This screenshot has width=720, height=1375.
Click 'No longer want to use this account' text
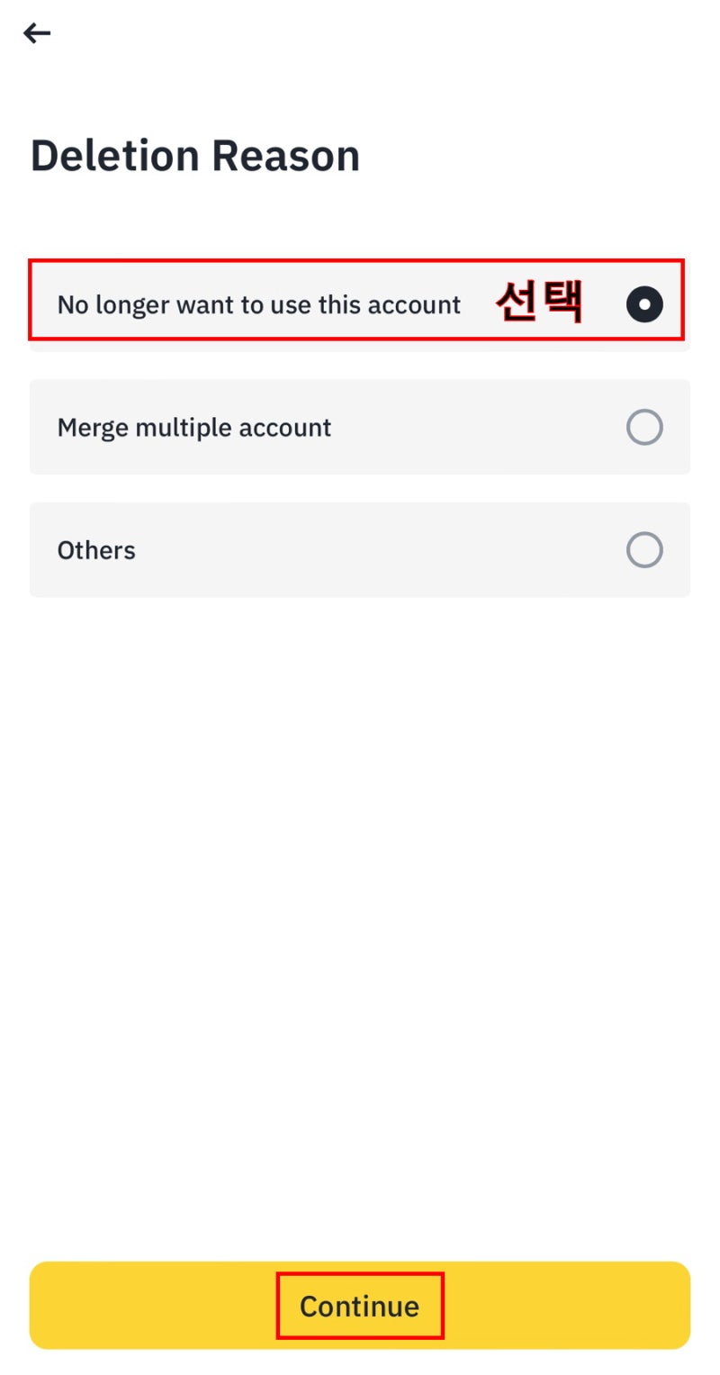tap(258, 305)
